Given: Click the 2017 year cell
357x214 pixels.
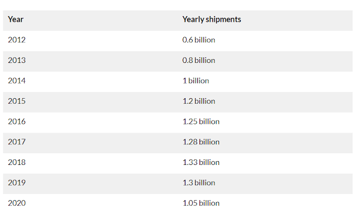Looking at the screenshot, I should point(17,142).
